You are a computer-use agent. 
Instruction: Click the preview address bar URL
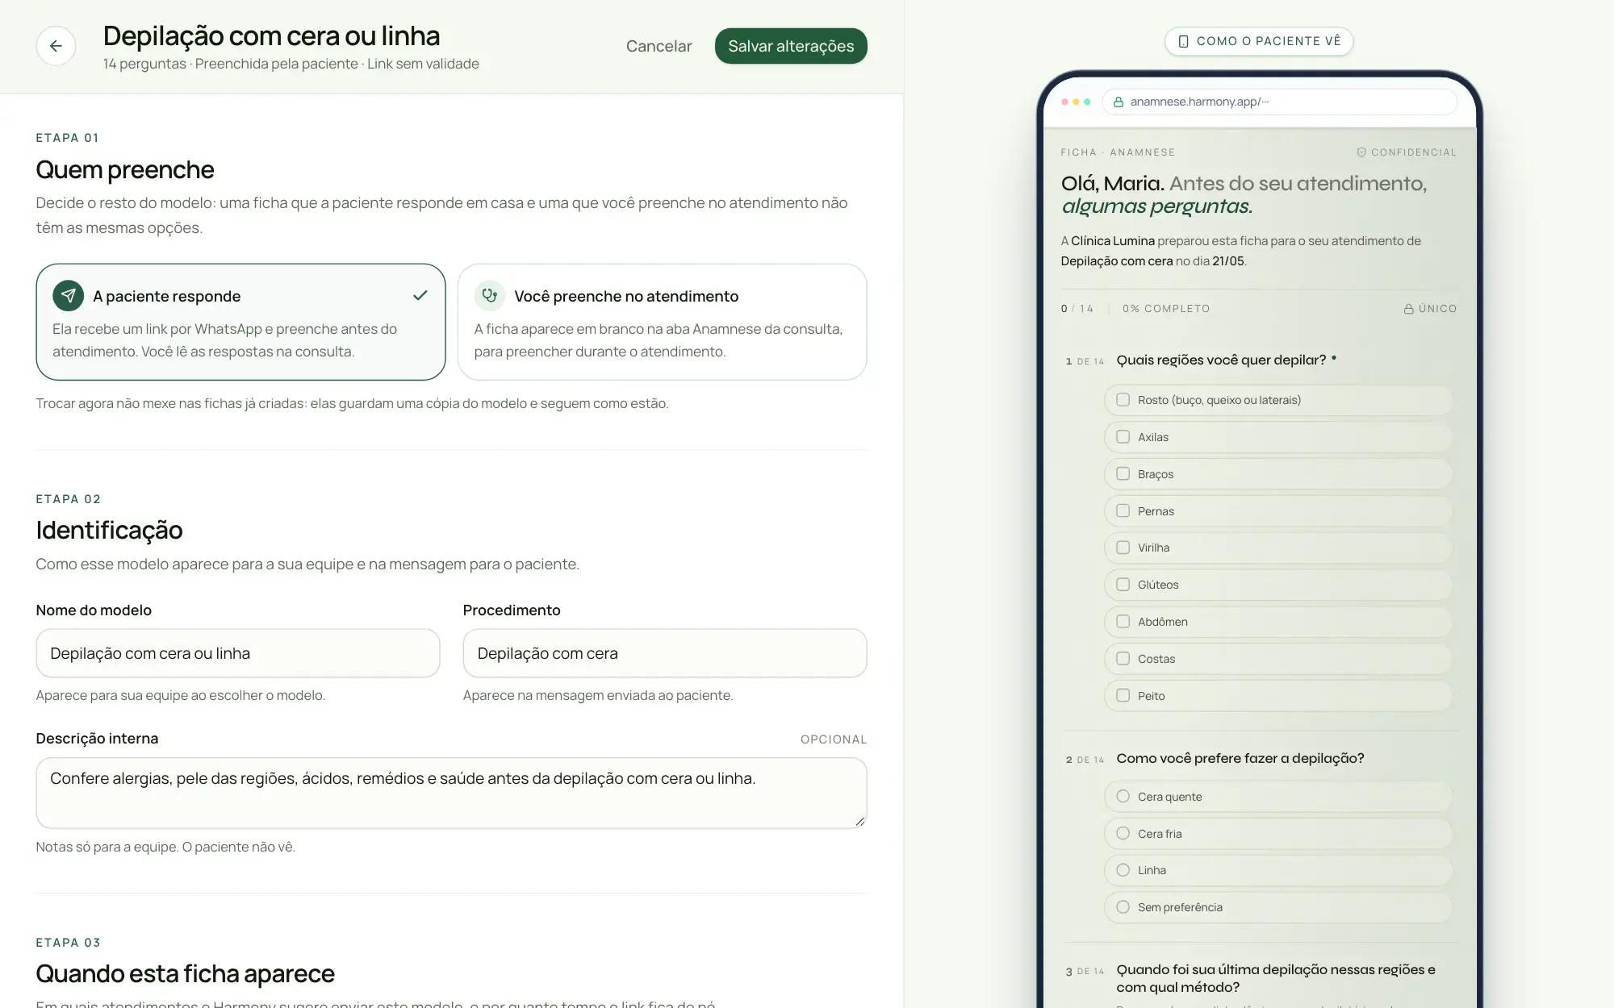point(1279,102)
